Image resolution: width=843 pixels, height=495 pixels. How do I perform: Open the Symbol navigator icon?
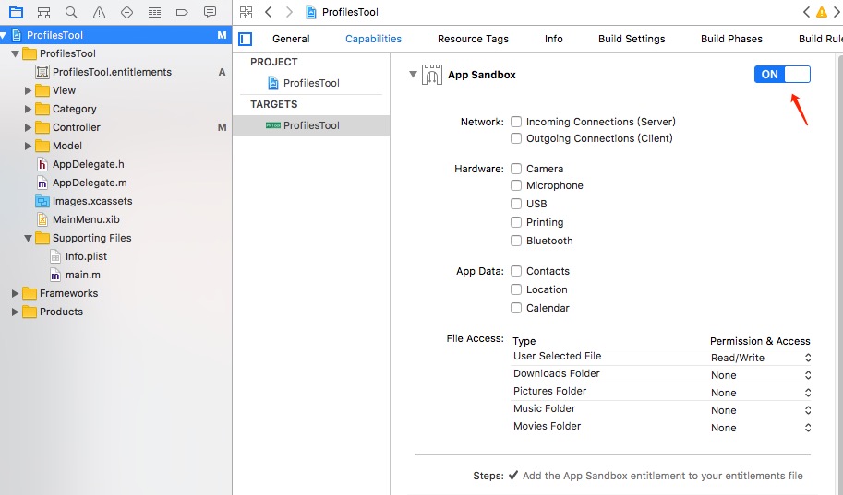coord(43,12)
